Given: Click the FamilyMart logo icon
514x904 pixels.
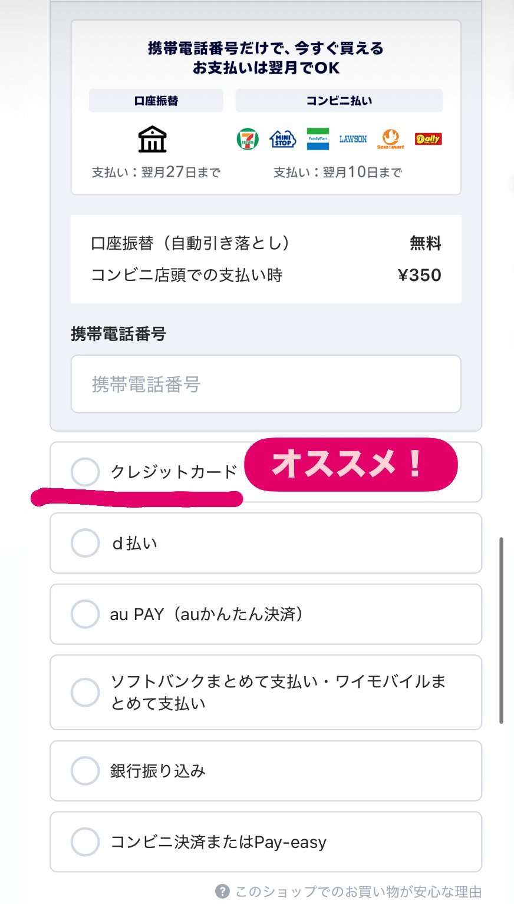Looking at the screenshot, I should pos(318,139).
